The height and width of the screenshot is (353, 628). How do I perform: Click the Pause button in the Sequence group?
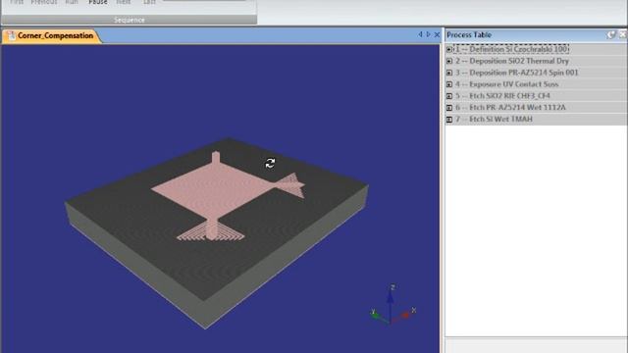click(98, 2)
